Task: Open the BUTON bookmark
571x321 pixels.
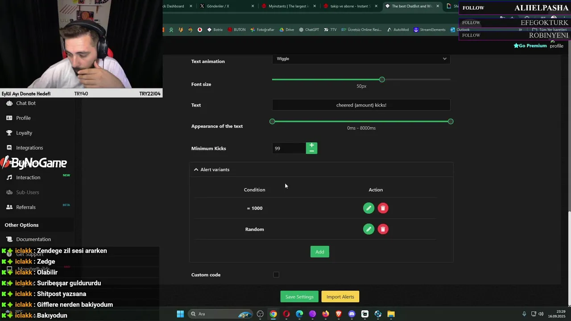Action: [x=236, y=30]
